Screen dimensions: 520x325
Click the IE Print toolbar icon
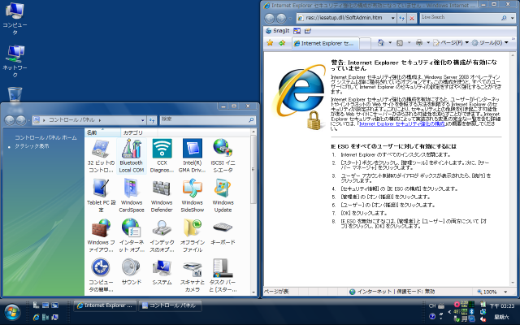click(x=419, y=42)
